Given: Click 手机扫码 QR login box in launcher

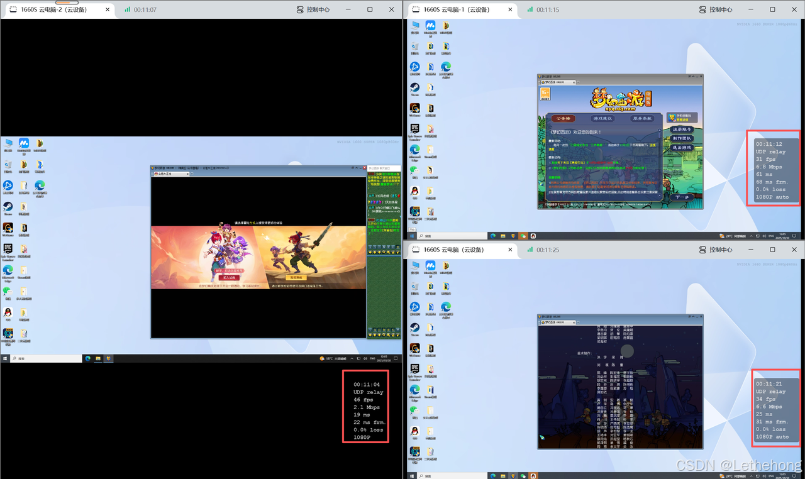Looking at the screenshot, I should click(682, 118).
